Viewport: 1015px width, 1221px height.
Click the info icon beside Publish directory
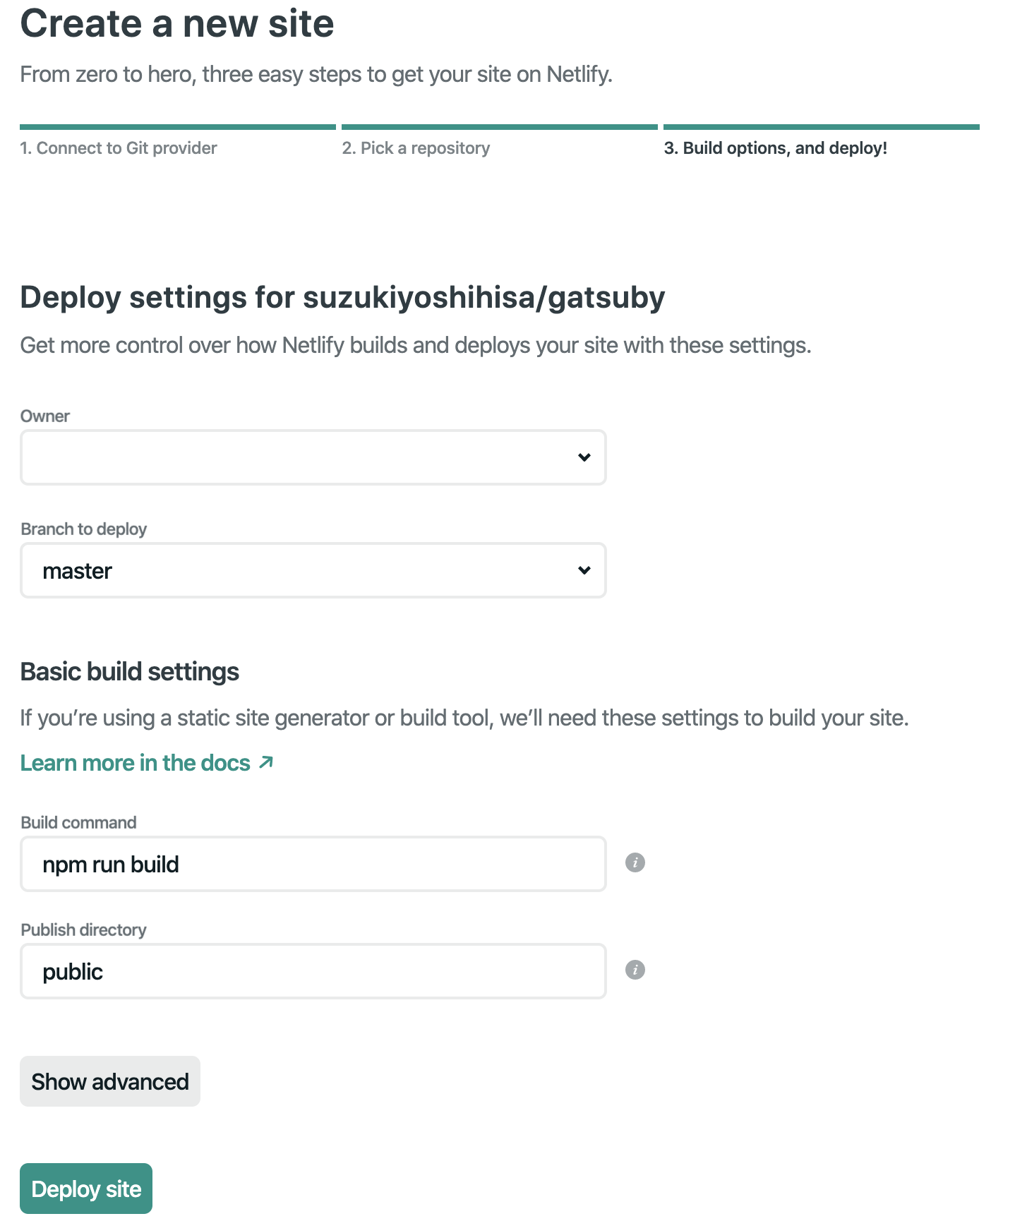tap(635, 970)
